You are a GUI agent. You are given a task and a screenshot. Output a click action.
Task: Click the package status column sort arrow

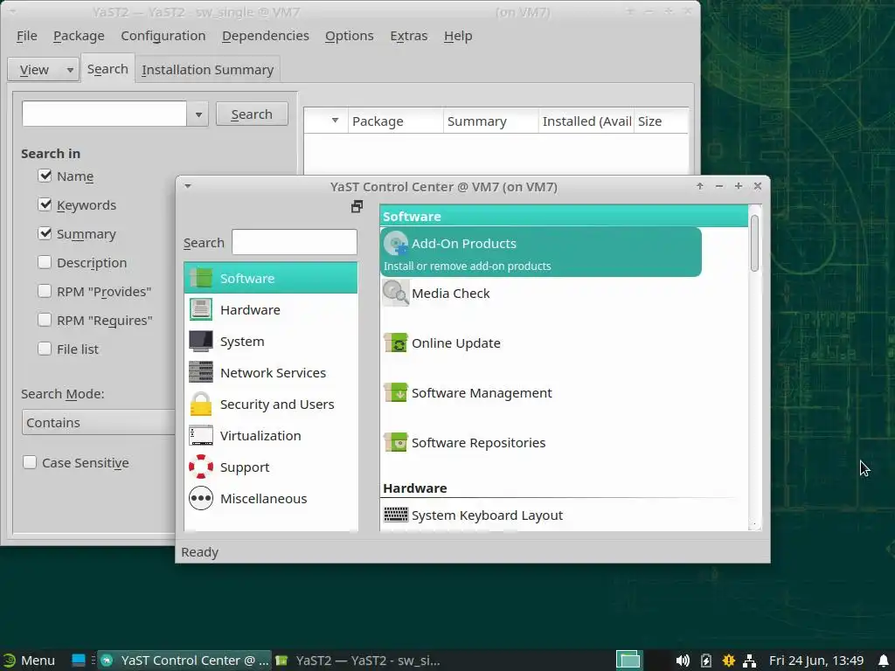click(335, 121)
